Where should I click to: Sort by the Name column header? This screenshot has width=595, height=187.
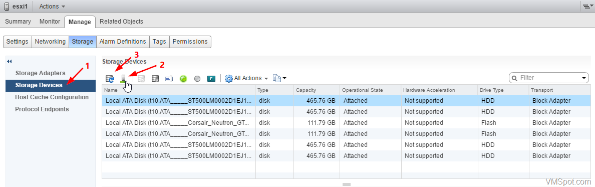pyautogui.click(x=179, y=90)
